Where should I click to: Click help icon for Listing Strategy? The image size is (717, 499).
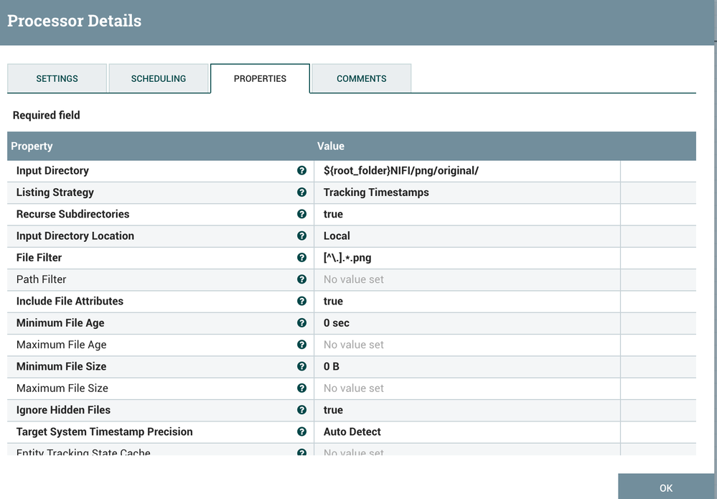click(301, 192)
